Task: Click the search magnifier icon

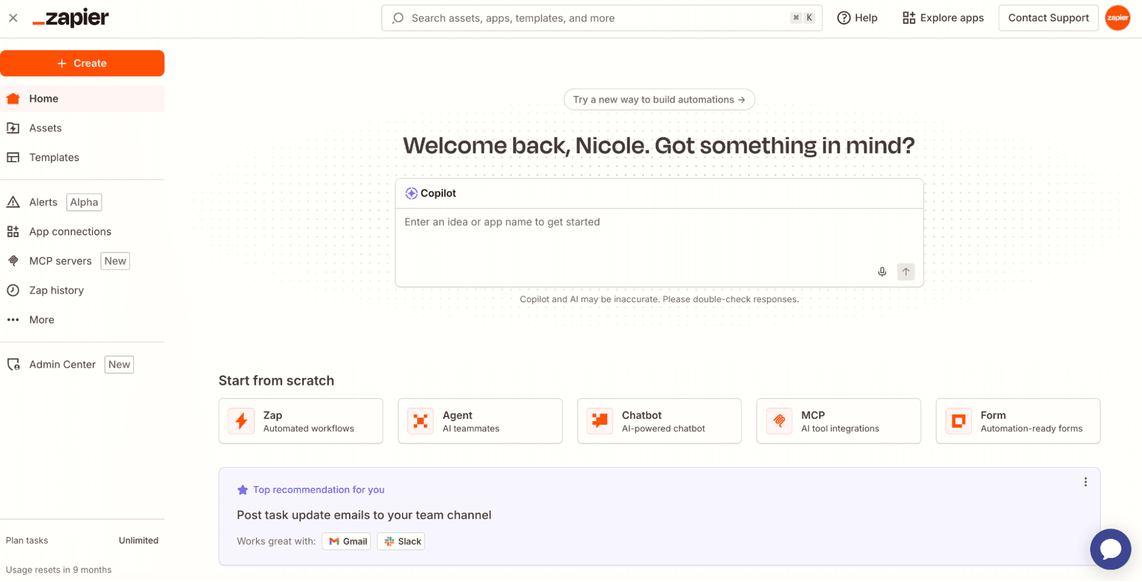Action: (x=398, y=18)
